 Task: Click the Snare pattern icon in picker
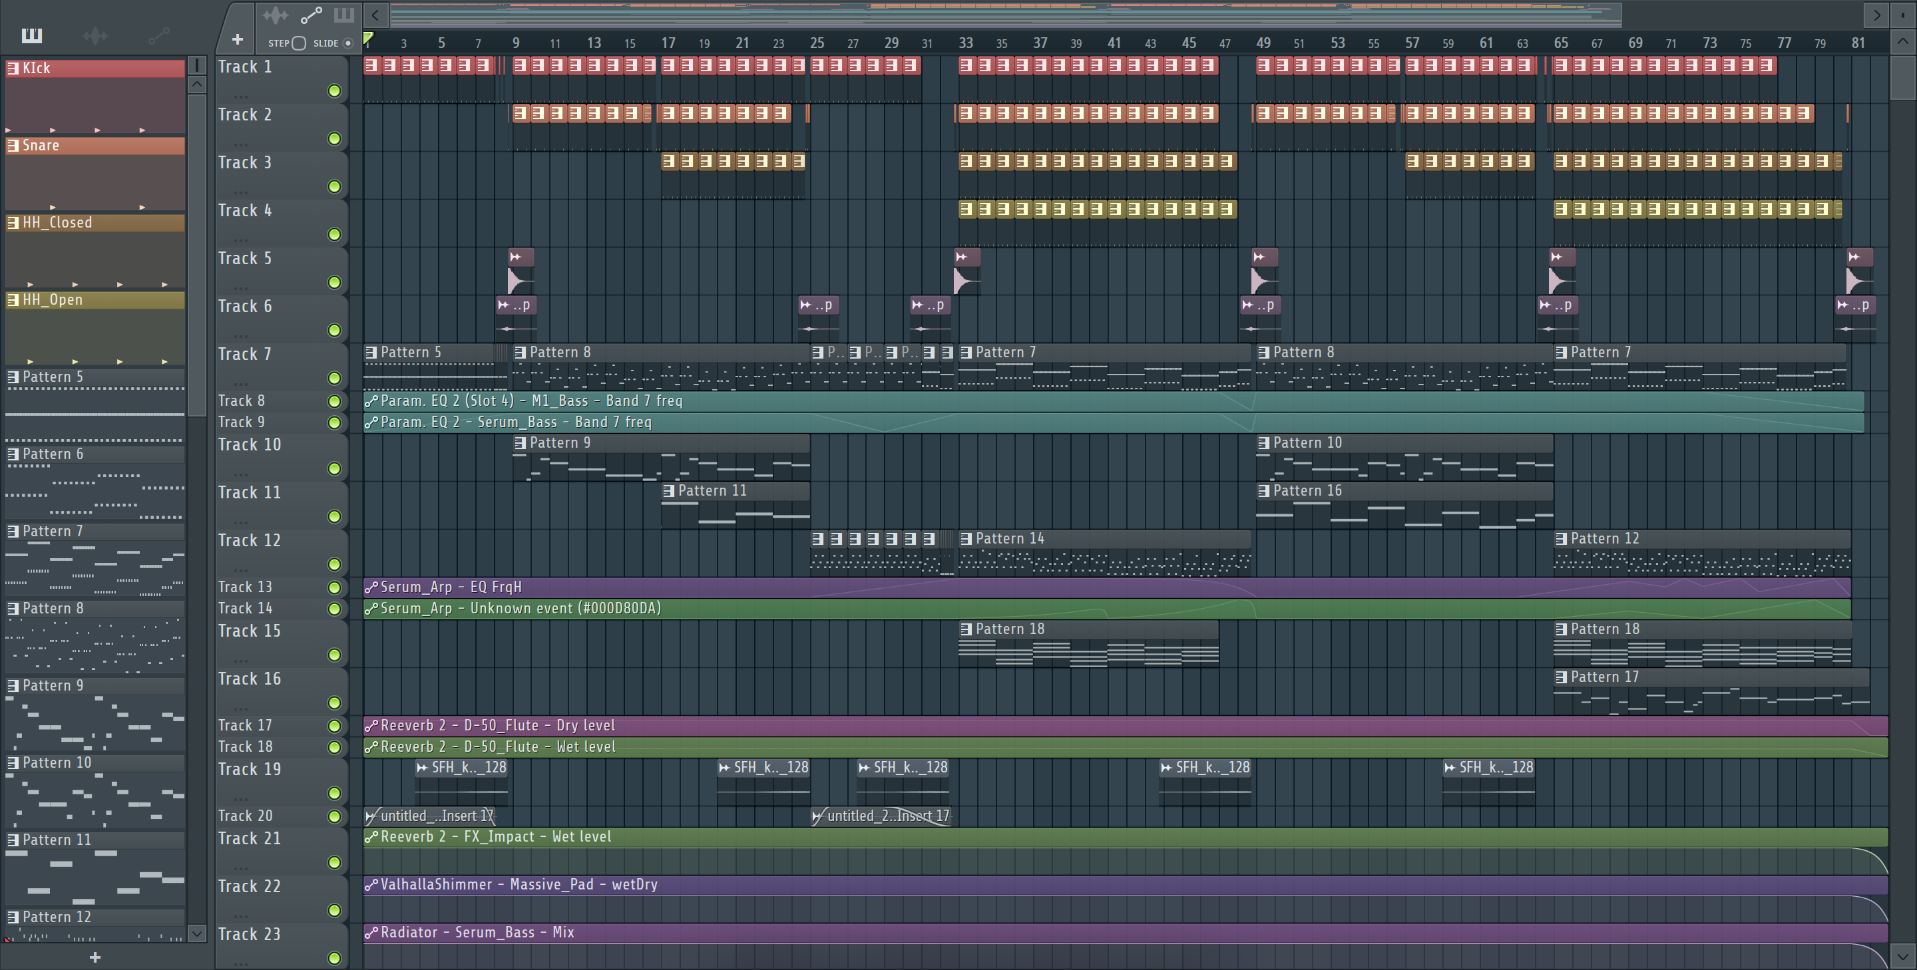(13, 146)
